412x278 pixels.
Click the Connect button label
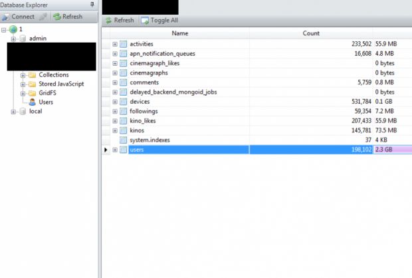point(23,17)
